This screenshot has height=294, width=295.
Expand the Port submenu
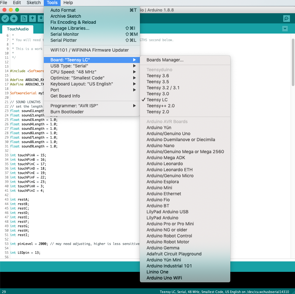(x=92, y=90)
